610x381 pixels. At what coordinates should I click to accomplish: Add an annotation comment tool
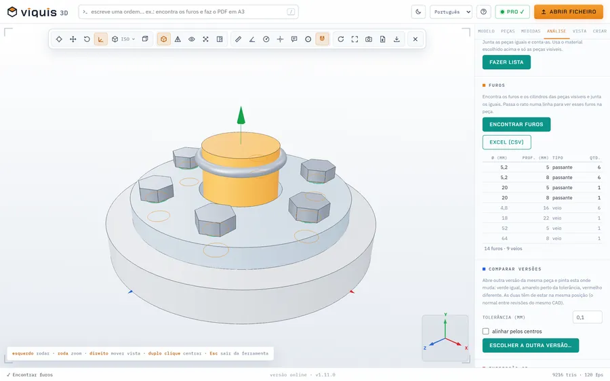coord(294,39)
